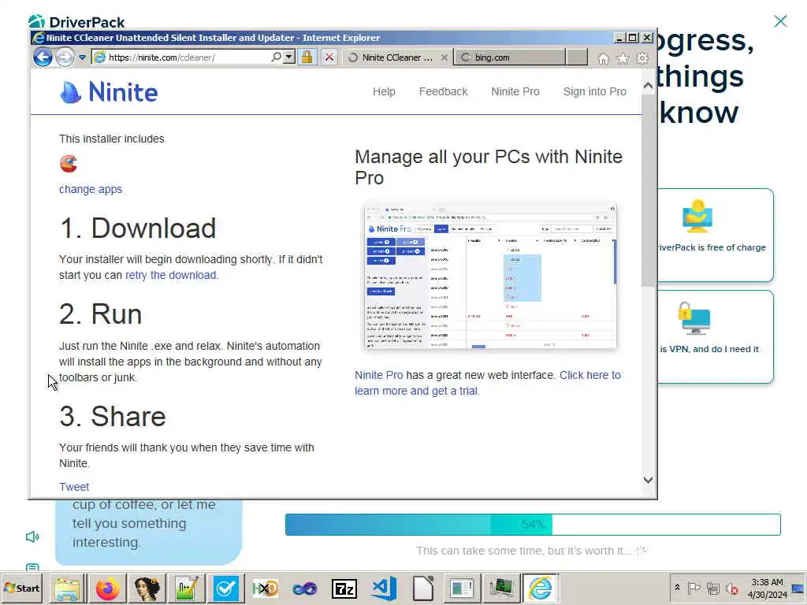Open the blank document taskbar app
This screenshot has height=605, width=807.
(x=423, y=588)
